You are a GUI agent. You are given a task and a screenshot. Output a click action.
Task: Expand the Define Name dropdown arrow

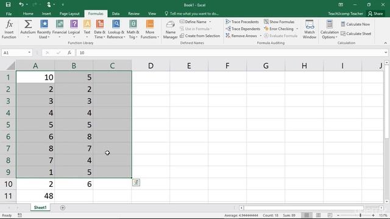[210, 22]
